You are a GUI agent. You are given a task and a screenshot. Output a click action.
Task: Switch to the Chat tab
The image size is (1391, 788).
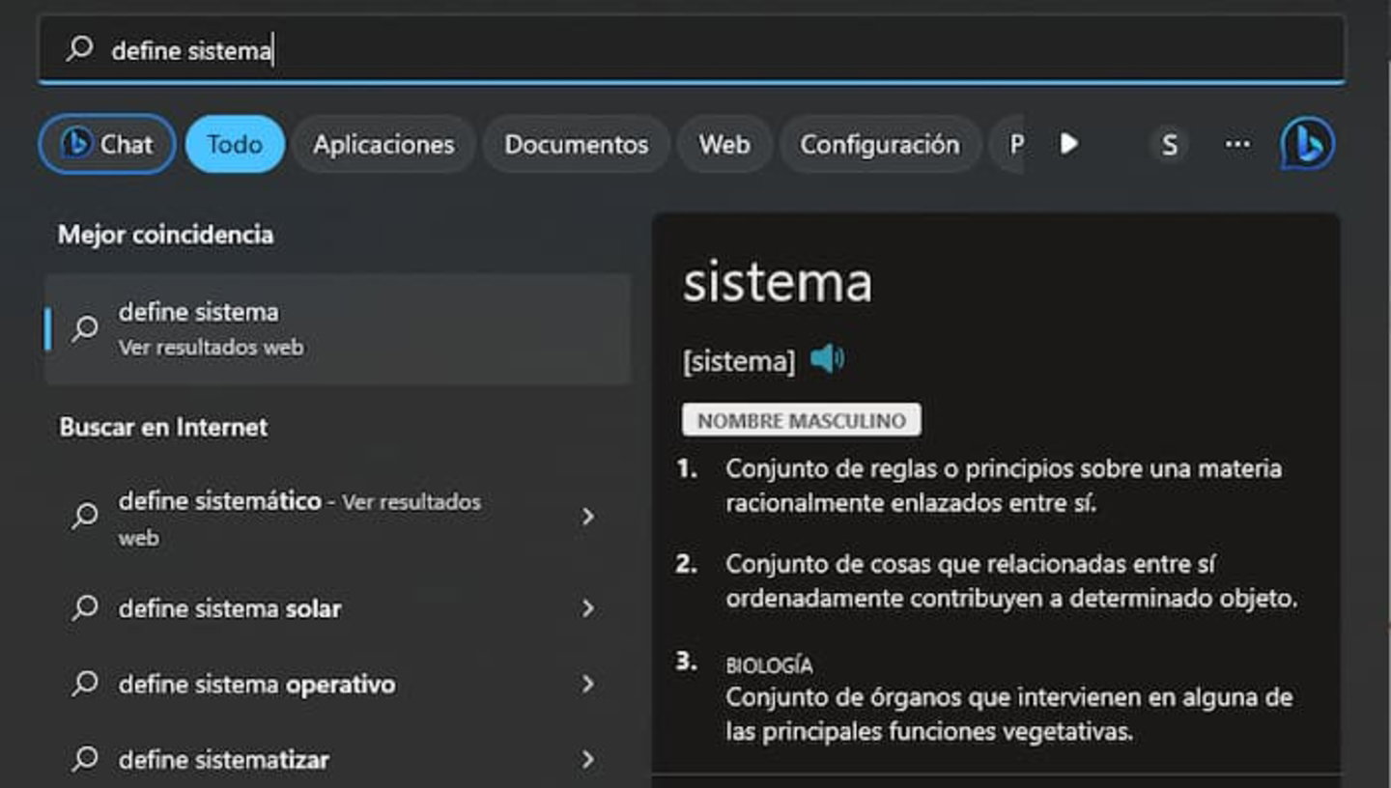(107, 145)
